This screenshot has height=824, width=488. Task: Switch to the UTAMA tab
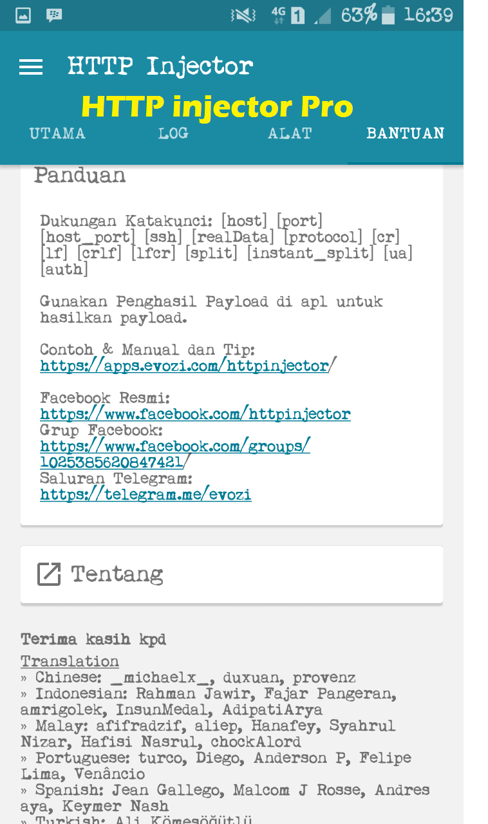point(57,133)
